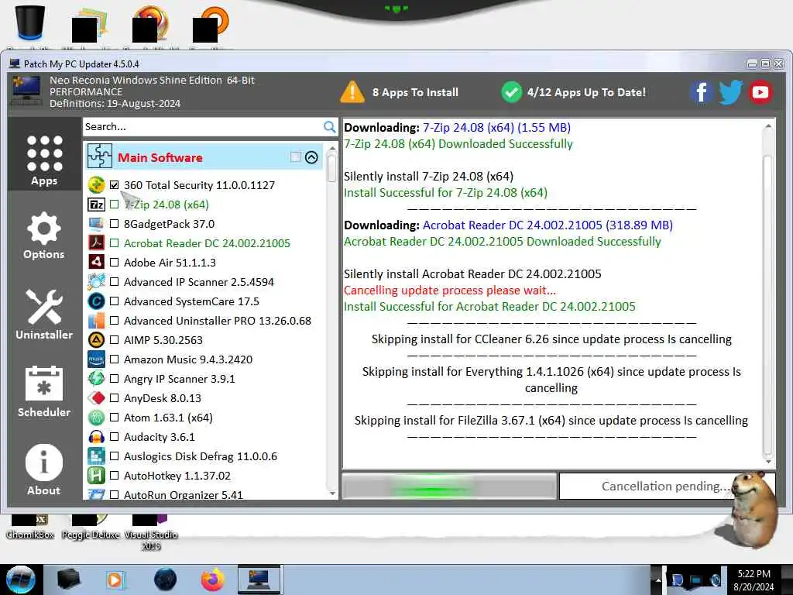The height and width of the screenshot is (595, 793).
Task: Click the Acrobat Reader DC download link
Action: pyautogui.click(x=548, y=225)
